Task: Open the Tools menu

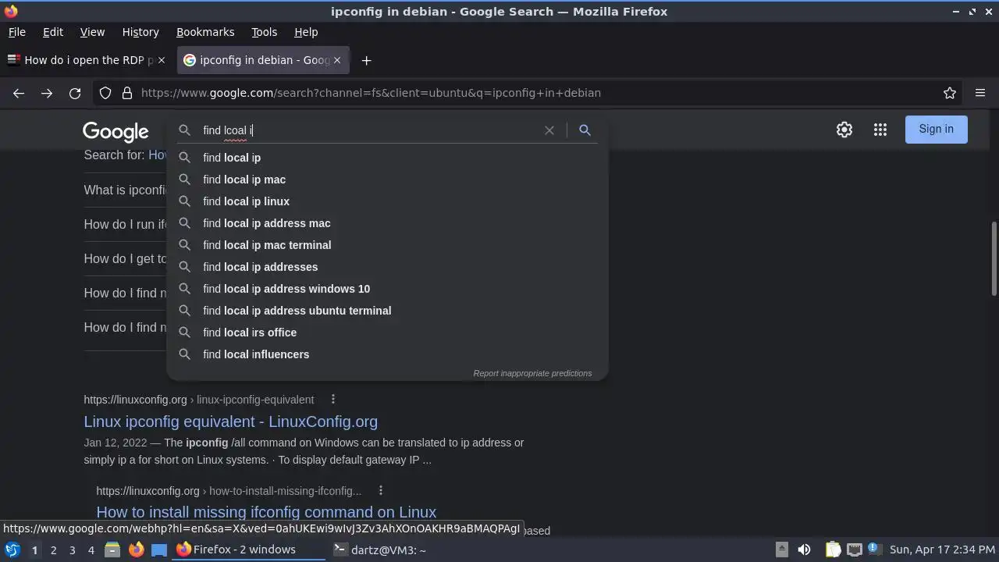Action: pyautogui.click(x=264, y=32)
